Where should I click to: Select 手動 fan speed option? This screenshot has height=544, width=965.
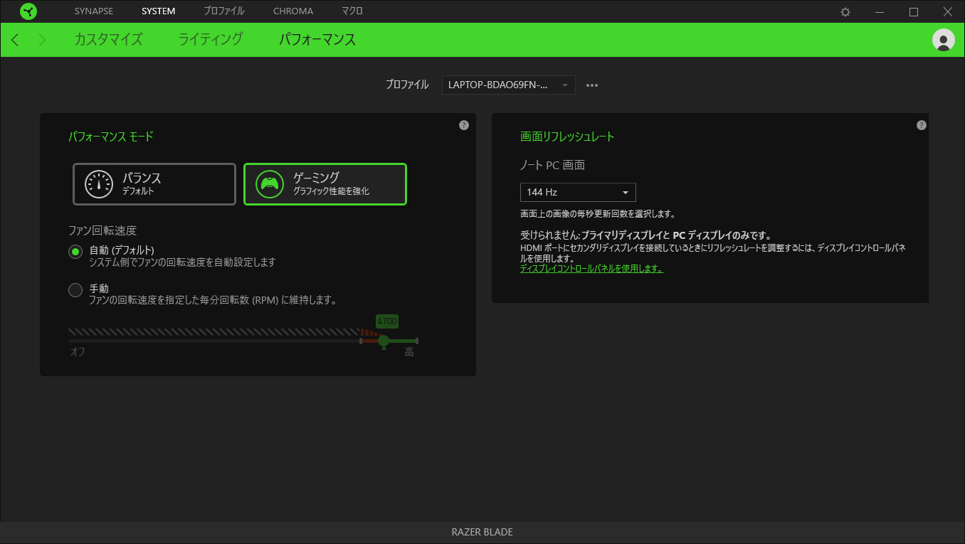pyautogui.click(x=75, y=290)
